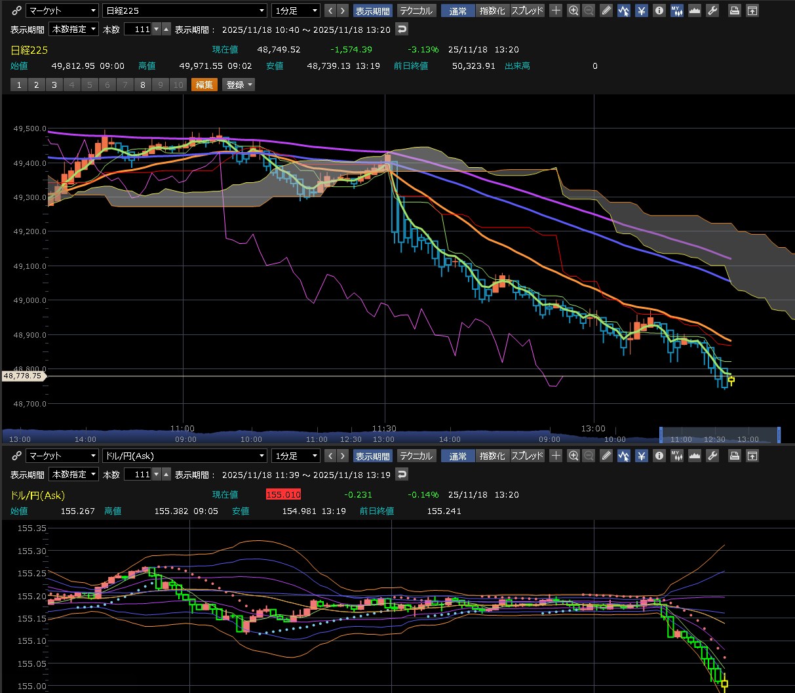Pop out the Nikkei 225 chart window
This screenshot has height=693, width=795.
point(752,10)
